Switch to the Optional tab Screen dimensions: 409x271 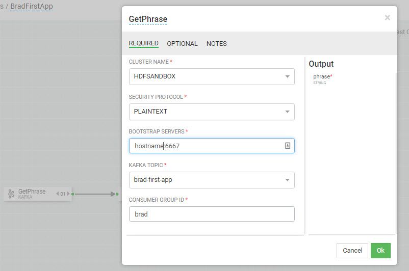(182, 44)
